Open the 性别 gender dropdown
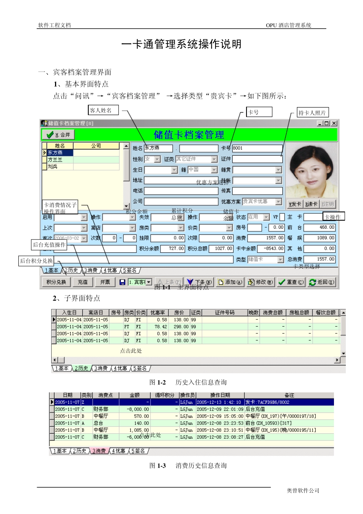Viewport: 363px width, 514px height. pyautogui.click(x=157, y=159)
